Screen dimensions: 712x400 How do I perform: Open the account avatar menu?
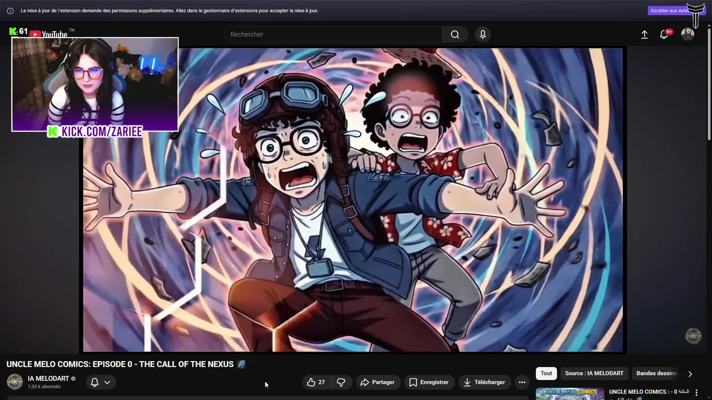688,34
